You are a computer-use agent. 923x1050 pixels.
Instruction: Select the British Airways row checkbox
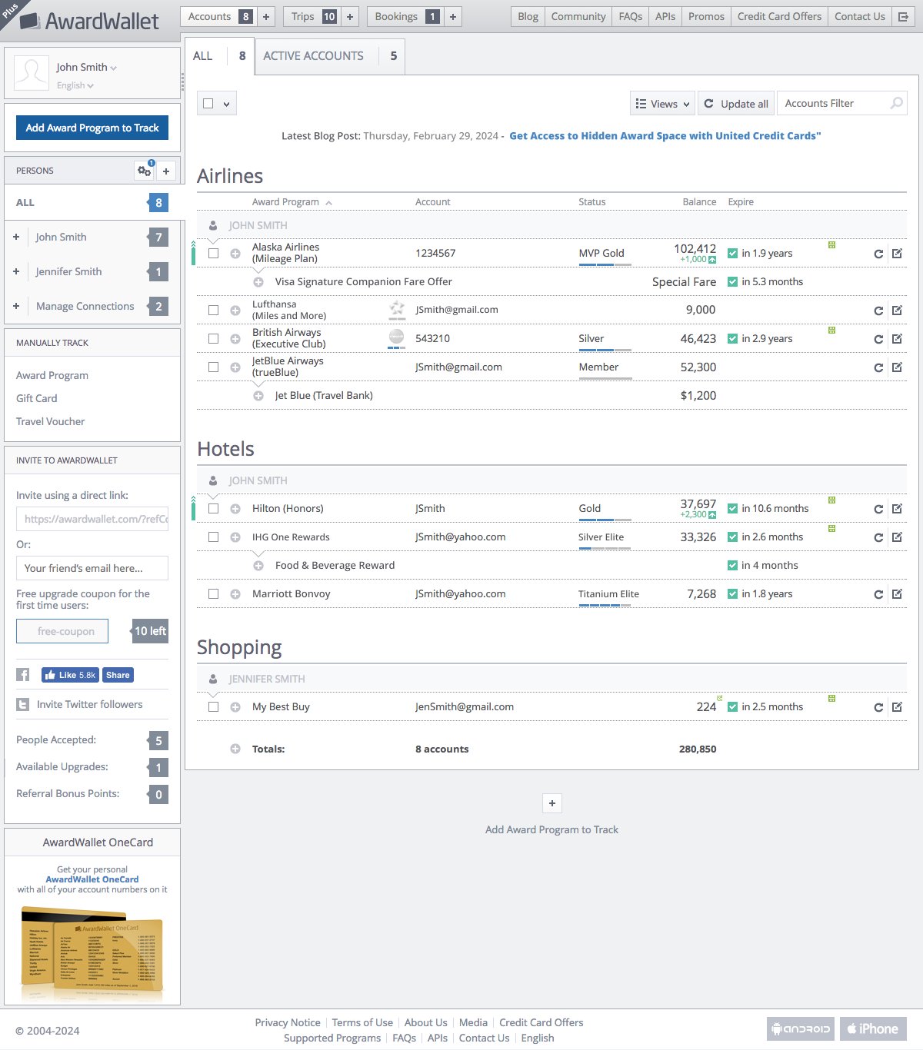coord(213,339)
